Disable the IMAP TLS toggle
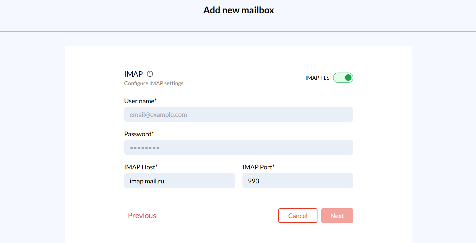This screenshot has height=243, width=476. [343, 78]
